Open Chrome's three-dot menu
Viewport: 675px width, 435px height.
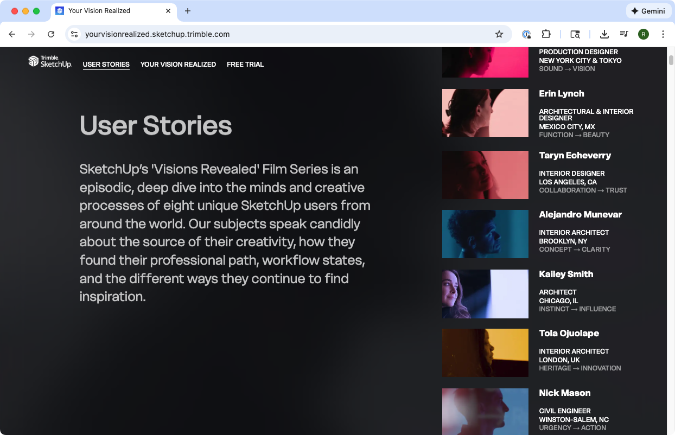(x=663, y=34)
